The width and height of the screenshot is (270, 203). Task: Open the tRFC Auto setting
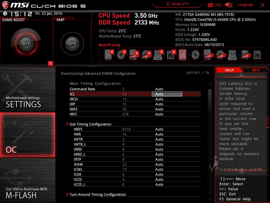click(159, 114)
